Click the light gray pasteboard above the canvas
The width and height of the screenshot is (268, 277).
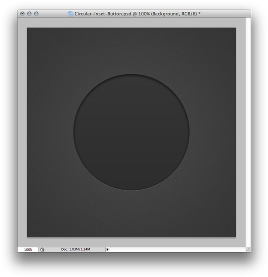pos(132,23)
